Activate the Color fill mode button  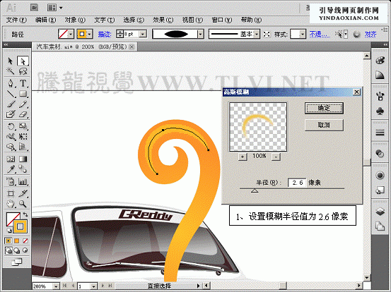coord(8,241)
